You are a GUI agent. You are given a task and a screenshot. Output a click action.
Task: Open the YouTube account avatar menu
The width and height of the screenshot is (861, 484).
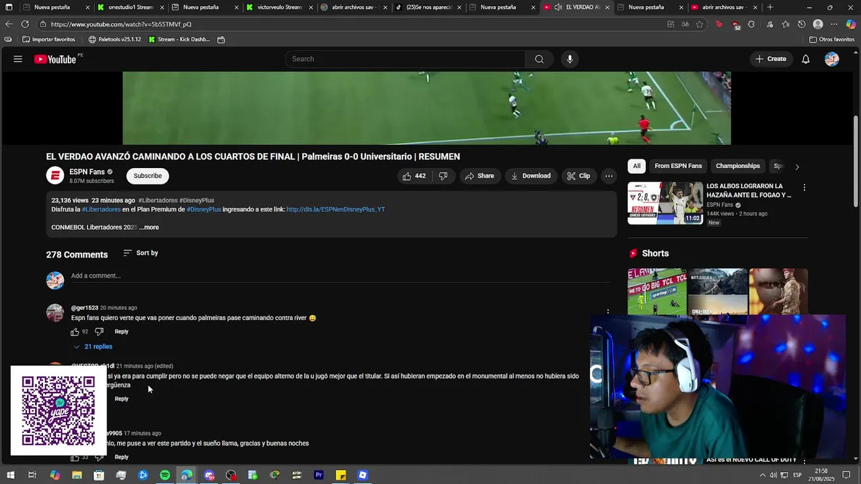tap(832, 59)
